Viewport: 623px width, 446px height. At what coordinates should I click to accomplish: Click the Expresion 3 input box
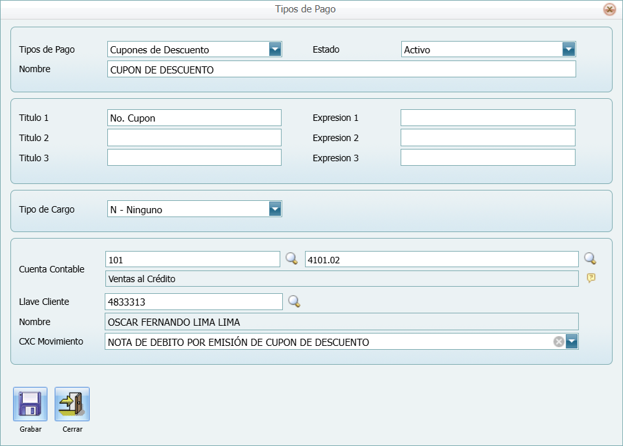coord(488,157)
